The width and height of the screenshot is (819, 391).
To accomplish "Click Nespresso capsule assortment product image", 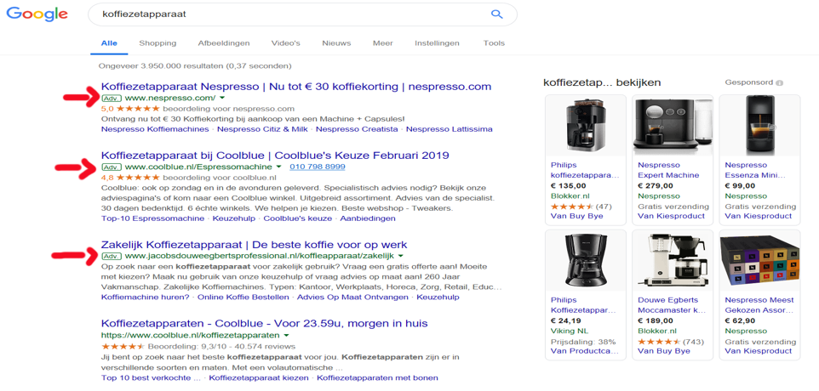I will pos(759,260).
